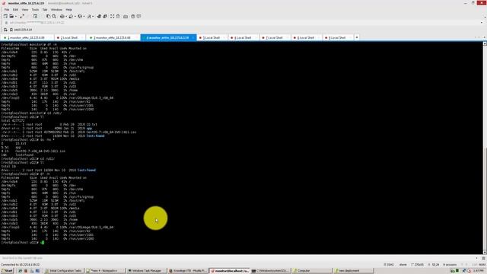Click the Xagent toolbar icon
The image size is (487, 274).
click(105, 16)
